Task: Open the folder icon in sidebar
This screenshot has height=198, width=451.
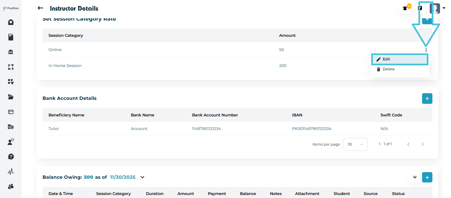Action: [x=11, y=97]
